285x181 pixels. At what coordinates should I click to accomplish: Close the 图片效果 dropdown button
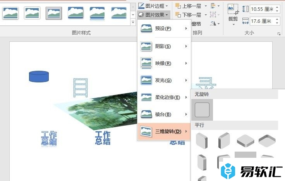[153, 15]
